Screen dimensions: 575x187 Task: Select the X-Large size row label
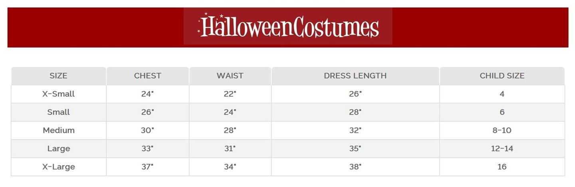tap(58, 167)
